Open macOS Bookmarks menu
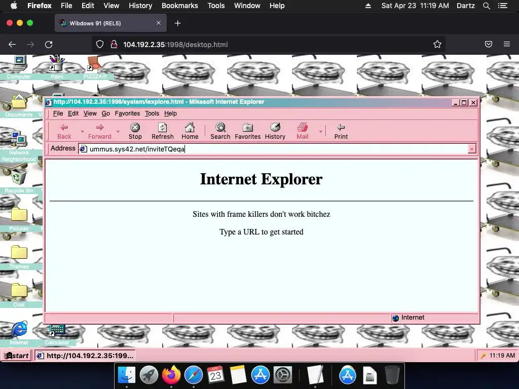This screenshot has height=389, width=519. (180, 6)
